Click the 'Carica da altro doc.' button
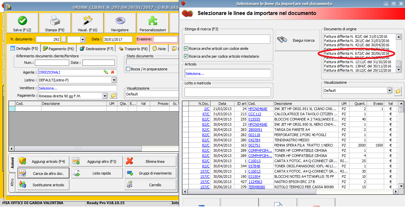The width and height of the screenshot is (405, 211). (44, 173)
